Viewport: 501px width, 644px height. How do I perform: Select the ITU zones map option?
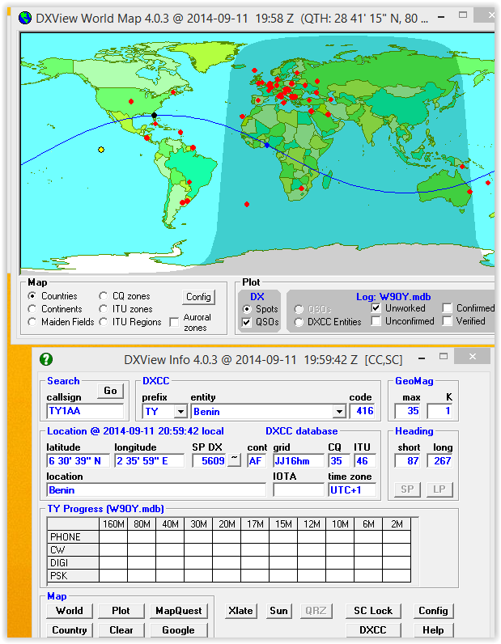click(103, 309)
